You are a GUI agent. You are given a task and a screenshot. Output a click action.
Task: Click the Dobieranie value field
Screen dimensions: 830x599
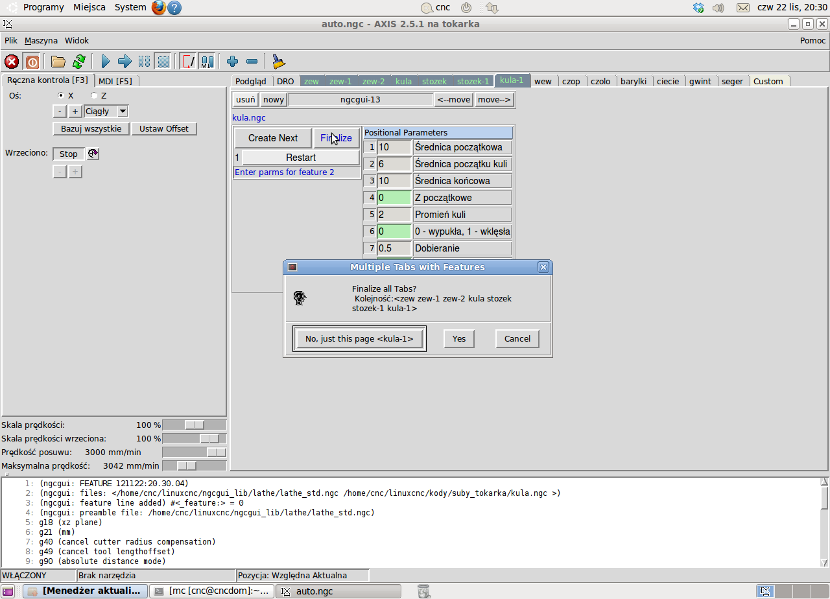pyautogui.click(x=394, y=248)
